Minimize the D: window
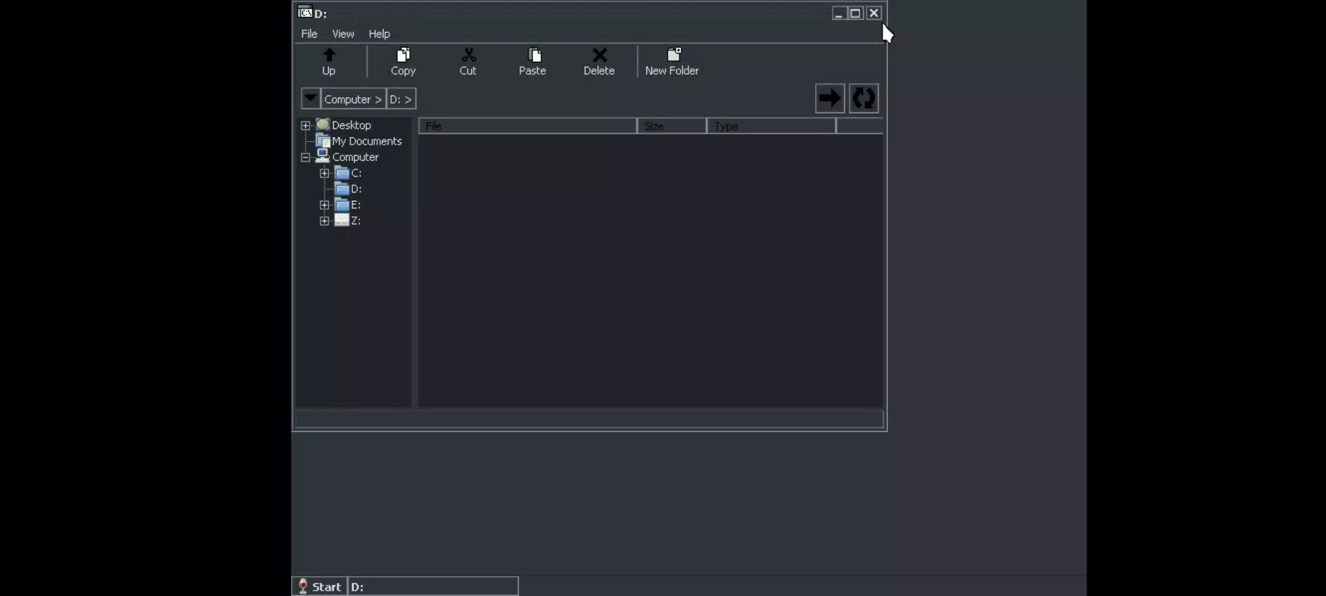This screenshot has width=1326, height=596. (839, 13)
